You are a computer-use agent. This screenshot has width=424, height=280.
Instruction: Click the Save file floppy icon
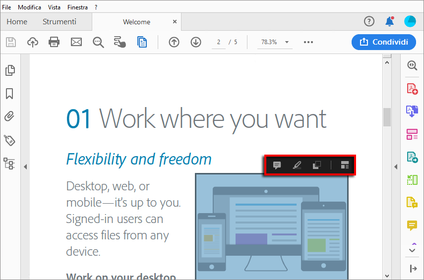[11, 42]
